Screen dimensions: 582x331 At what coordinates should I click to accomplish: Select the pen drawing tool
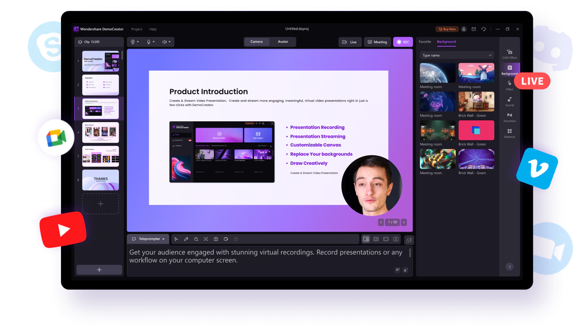coord(186,239)
